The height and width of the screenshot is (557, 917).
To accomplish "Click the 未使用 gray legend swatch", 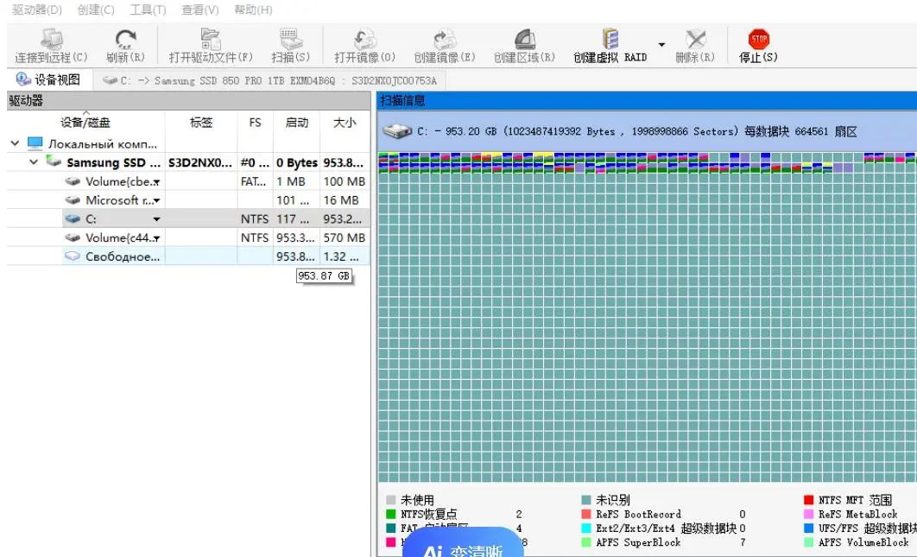I will [390, 500].
